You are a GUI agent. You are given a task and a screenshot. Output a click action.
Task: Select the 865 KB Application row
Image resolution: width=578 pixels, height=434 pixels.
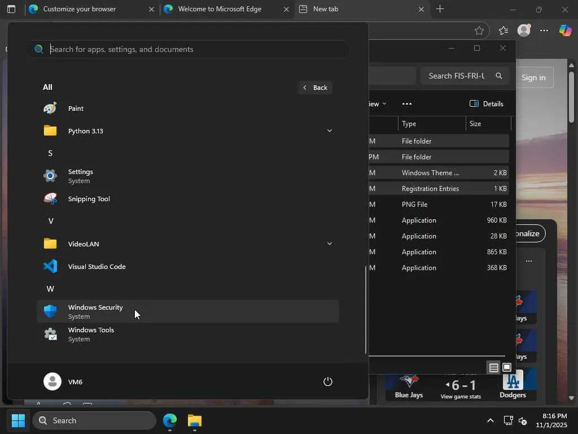439,252
